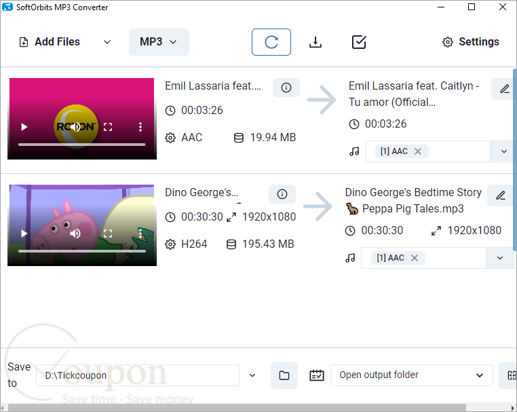Enter fullscreen on the Dino George's preview
517x412 pixels.
pos(108,233)
